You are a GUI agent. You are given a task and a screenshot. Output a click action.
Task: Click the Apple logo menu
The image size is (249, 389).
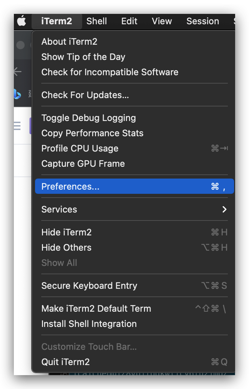(22, 21)
